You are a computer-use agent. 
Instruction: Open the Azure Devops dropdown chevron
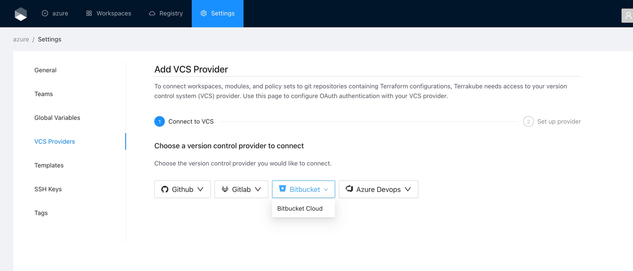[408, 189]
